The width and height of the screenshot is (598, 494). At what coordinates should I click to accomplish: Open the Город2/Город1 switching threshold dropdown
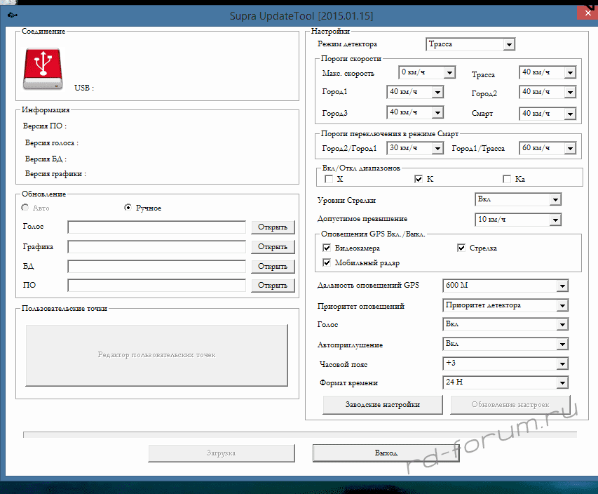click(x=415, y=148)
